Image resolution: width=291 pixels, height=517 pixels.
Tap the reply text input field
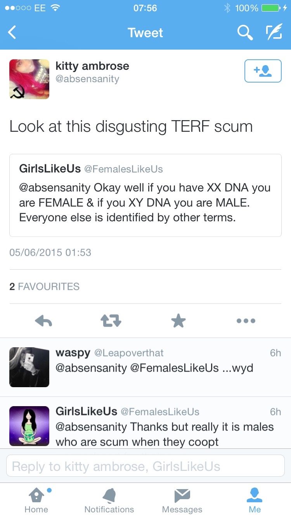point(145,466)
